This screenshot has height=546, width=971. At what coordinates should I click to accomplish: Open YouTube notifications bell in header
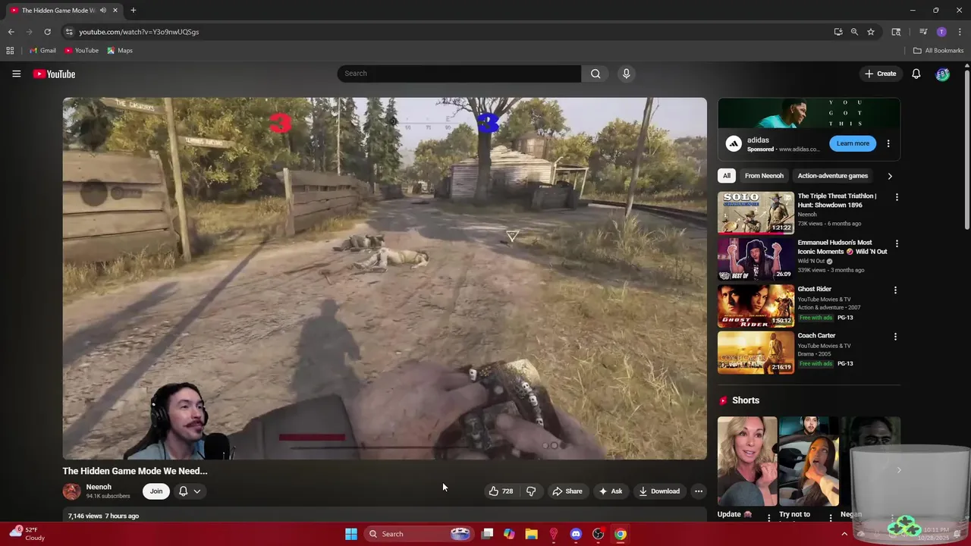pos(916,74)
